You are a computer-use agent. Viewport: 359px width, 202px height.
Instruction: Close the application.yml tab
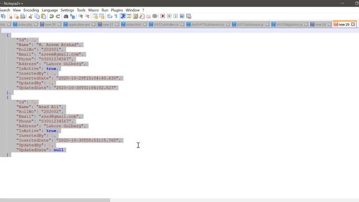click(94, 24)
